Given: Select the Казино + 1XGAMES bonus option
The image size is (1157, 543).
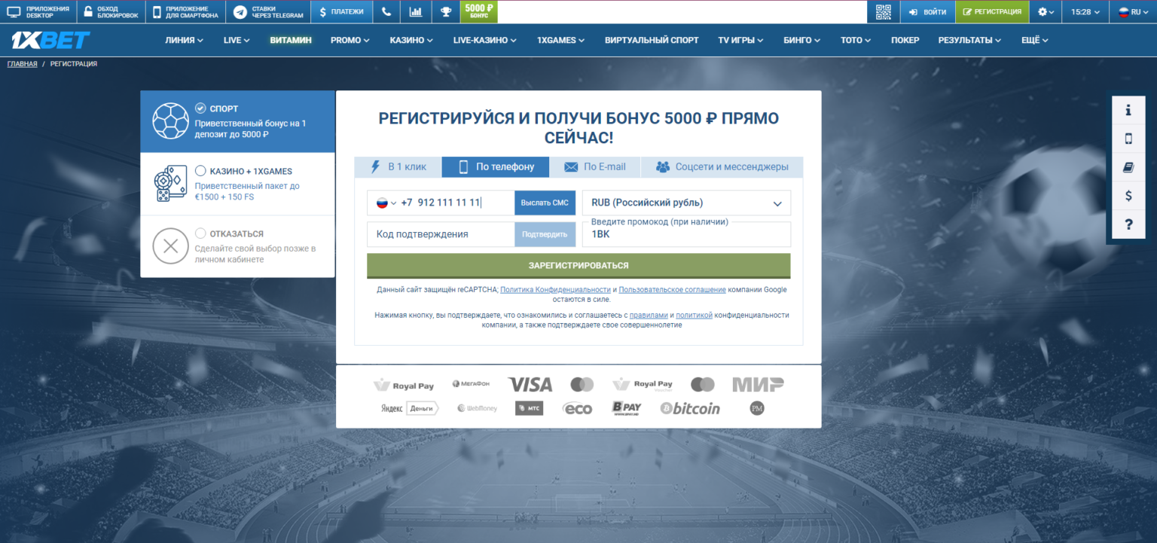Looking at the screenshot, I should (237, 184).
